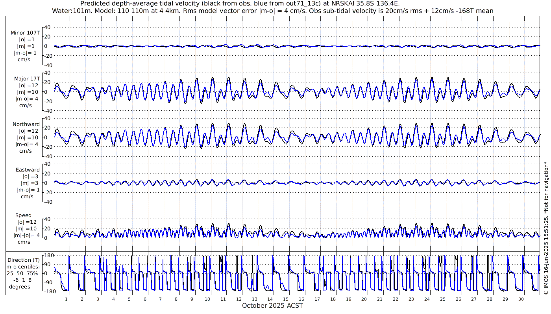This screenshot has height=314, width=551.
Task: Select the 'Eastward' panel label
Action: tap(28, 170)
